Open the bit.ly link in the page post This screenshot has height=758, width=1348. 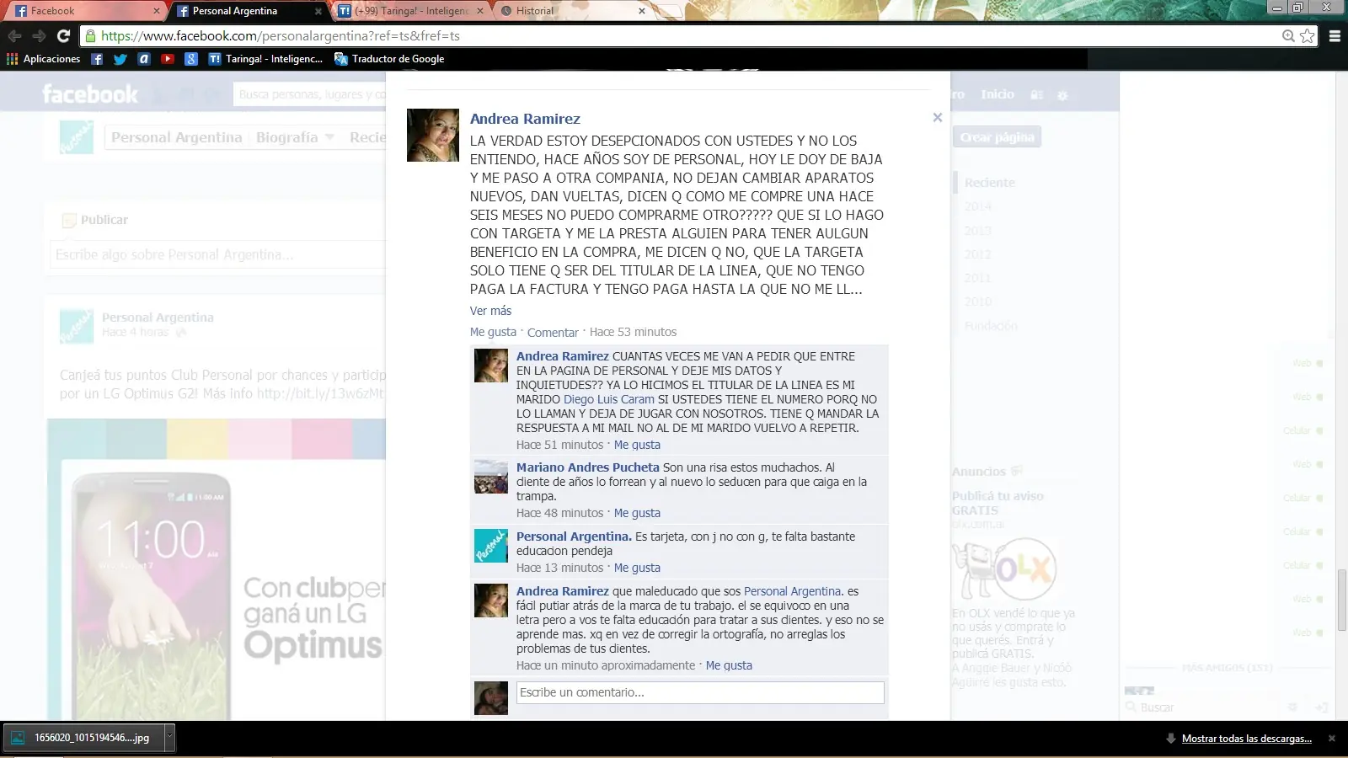320,393
